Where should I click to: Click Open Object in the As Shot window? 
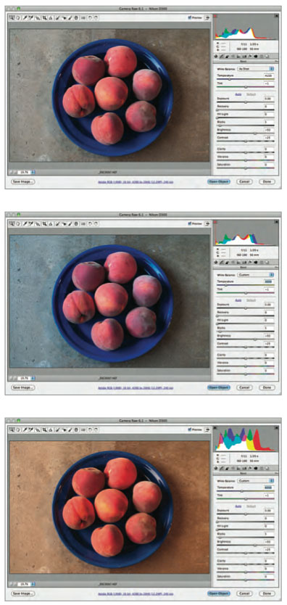tap(218, 181)
